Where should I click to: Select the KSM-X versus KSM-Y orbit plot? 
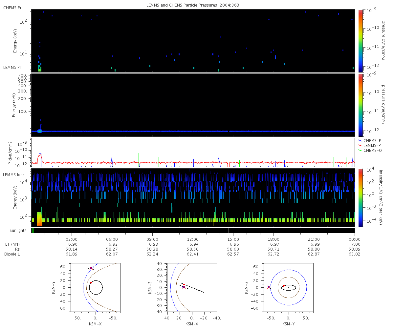[x=96, y=287]
